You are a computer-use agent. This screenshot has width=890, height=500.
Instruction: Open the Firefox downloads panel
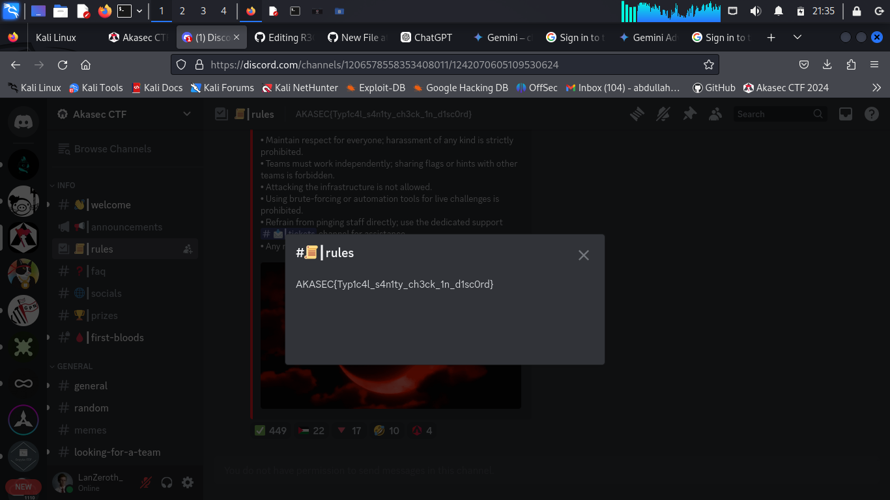click(827, 64)
